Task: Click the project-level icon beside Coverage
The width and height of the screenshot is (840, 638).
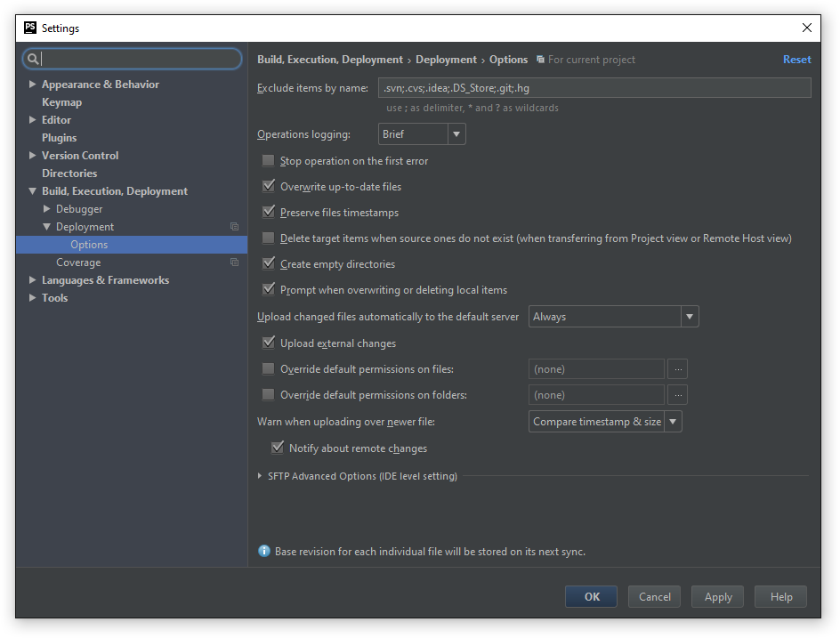Action: pyautogui.click(x=234, y=262)
